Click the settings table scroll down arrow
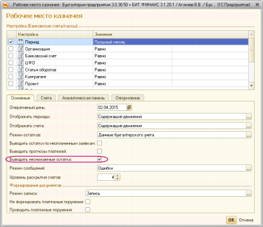Viewport: 263px width, 227px height. 251,86
